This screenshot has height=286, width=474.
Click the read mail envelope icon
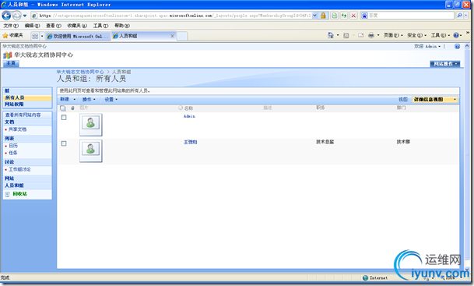[x=360, y=36]
